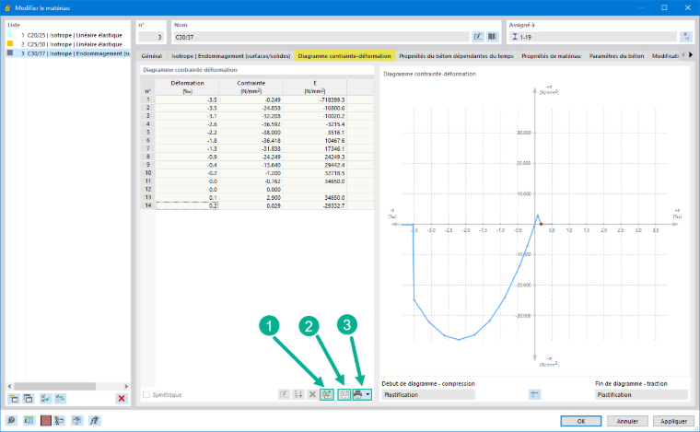Switch to the Général tab

tap(152, 56)
